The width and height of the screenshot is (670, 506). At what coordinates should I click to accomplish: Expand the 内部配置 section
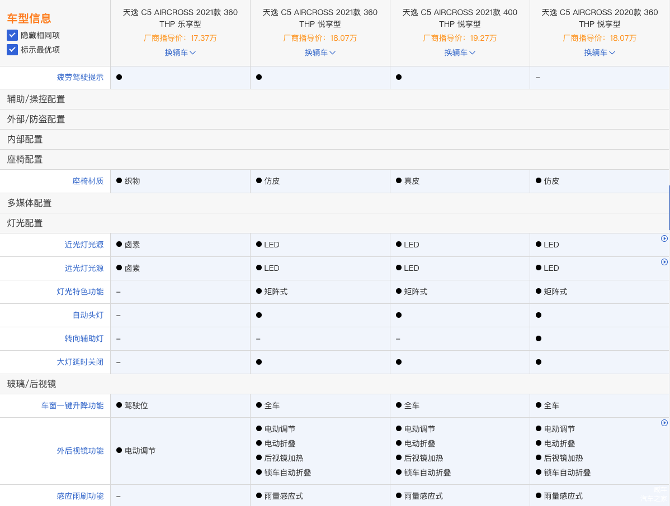pos(334,139)
